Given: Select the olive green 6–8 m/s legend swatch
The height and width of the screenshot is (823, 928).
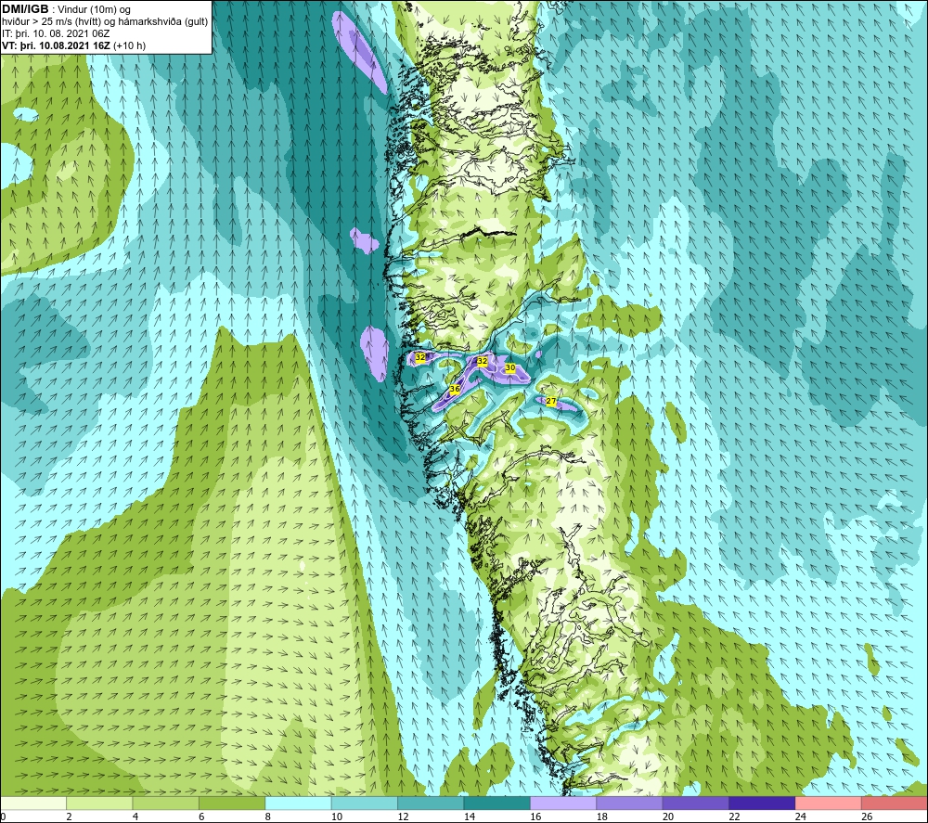Looking at the screenshot, I should click(232, 803).
